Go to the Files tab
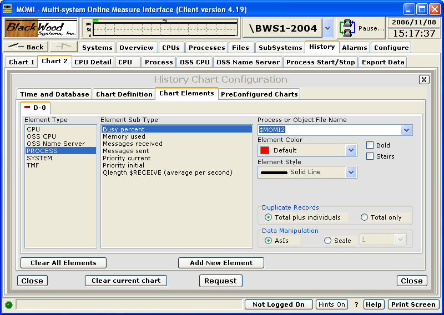This screenshot has height=315, width=444. point(240,48)
